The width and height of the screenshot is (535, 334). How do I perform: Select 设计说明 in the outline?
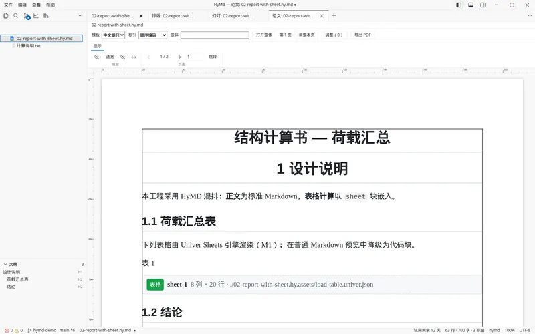point(11,272)
